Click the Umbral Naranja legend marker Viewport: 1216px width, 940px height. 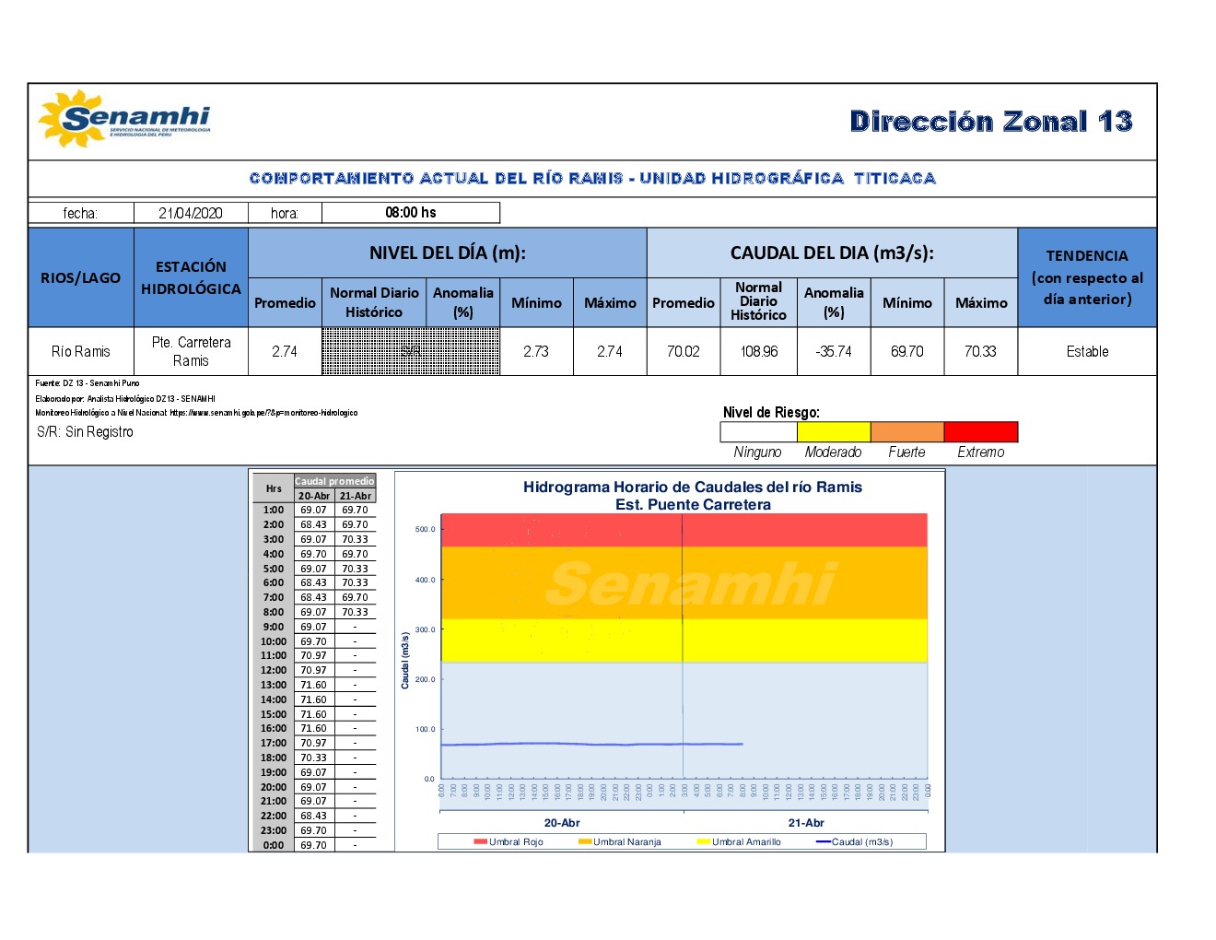tap(585, 841)
